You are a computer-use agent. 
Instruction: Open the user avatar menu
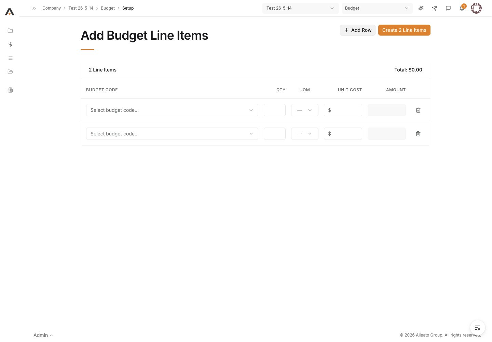(476, 8)
